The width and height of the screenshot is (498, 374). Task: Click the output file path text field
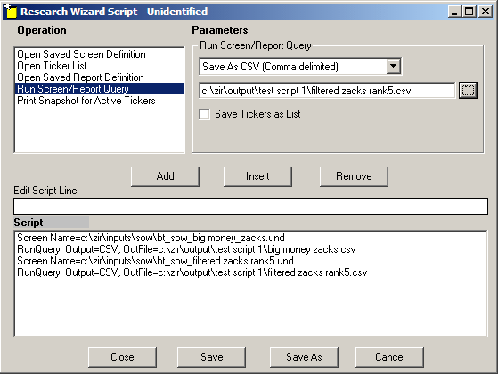click(327, 91)
